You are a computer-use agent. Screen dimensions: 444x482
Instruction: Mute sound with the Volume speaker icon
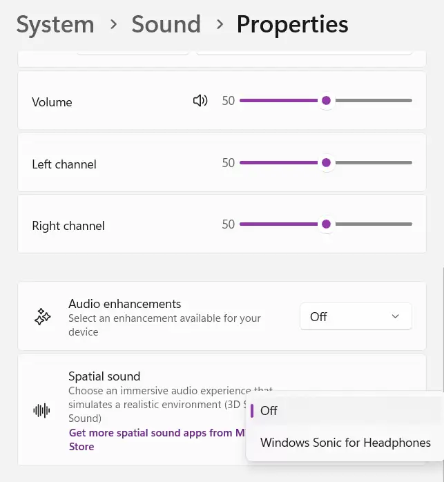pyautogui.click(x=200, y=101)
